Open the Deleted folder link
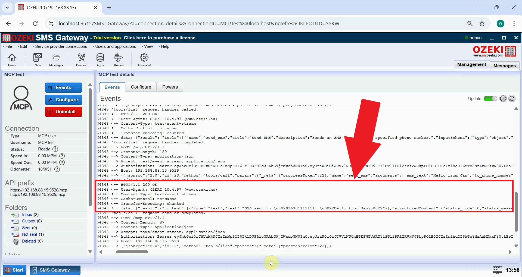 [x=29, y=241]
